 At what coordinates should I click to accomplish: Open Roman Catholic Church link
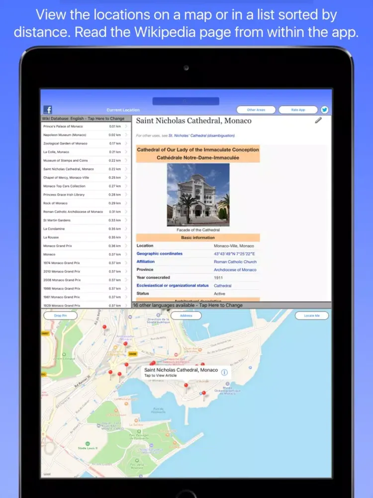pos(235,262)
